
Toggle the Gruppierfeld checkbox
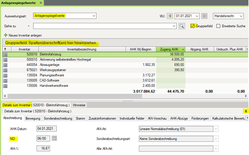(193, 26)
